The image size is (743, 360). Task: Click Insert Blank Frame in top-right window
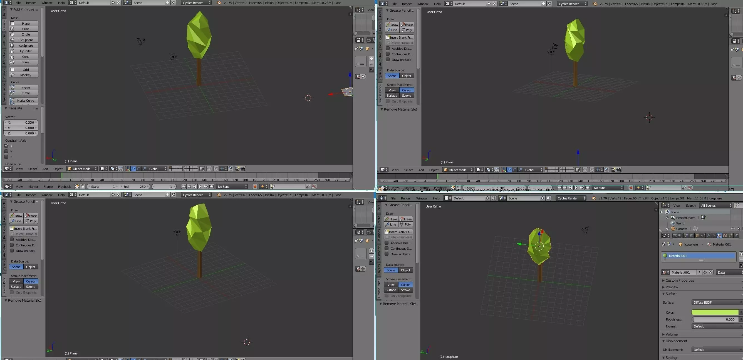(400, 37)
